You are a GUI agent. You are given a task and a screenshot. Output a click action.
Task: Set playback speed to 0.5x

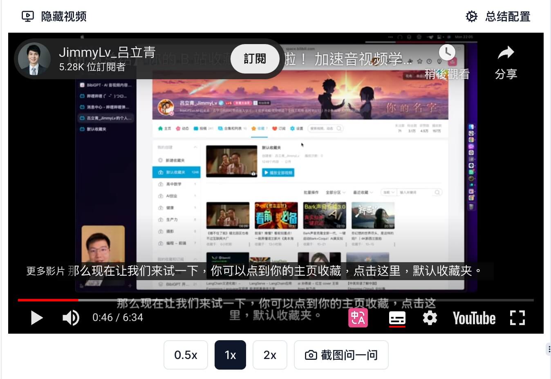(x=186, y=355)
